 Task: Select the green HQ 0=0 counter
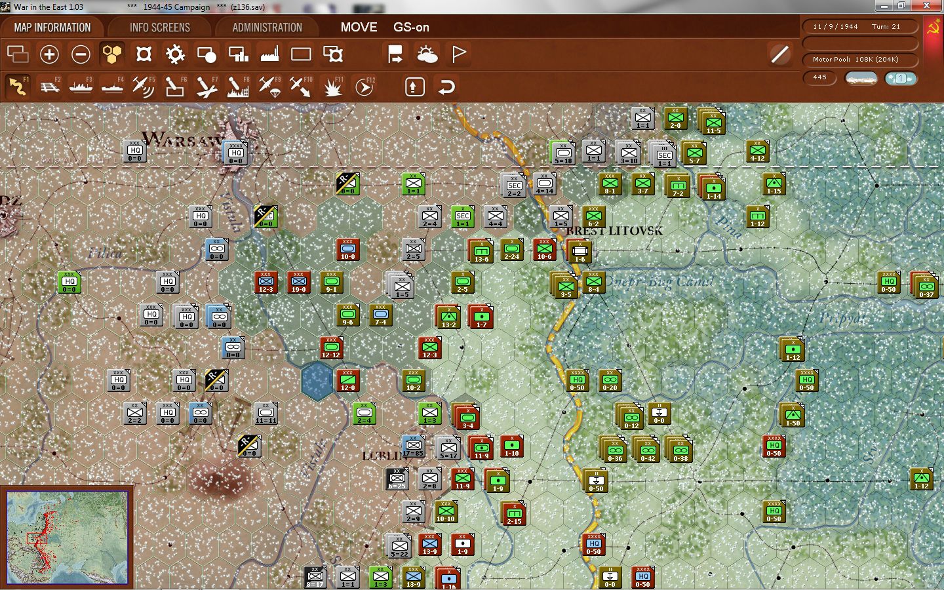[69, 283]
